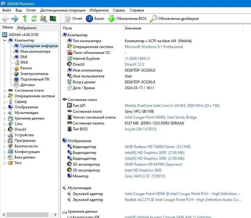Viewport: 251px width, 218px height.
Task: Click the Refresh arrows icon
Action: (34, 19)
